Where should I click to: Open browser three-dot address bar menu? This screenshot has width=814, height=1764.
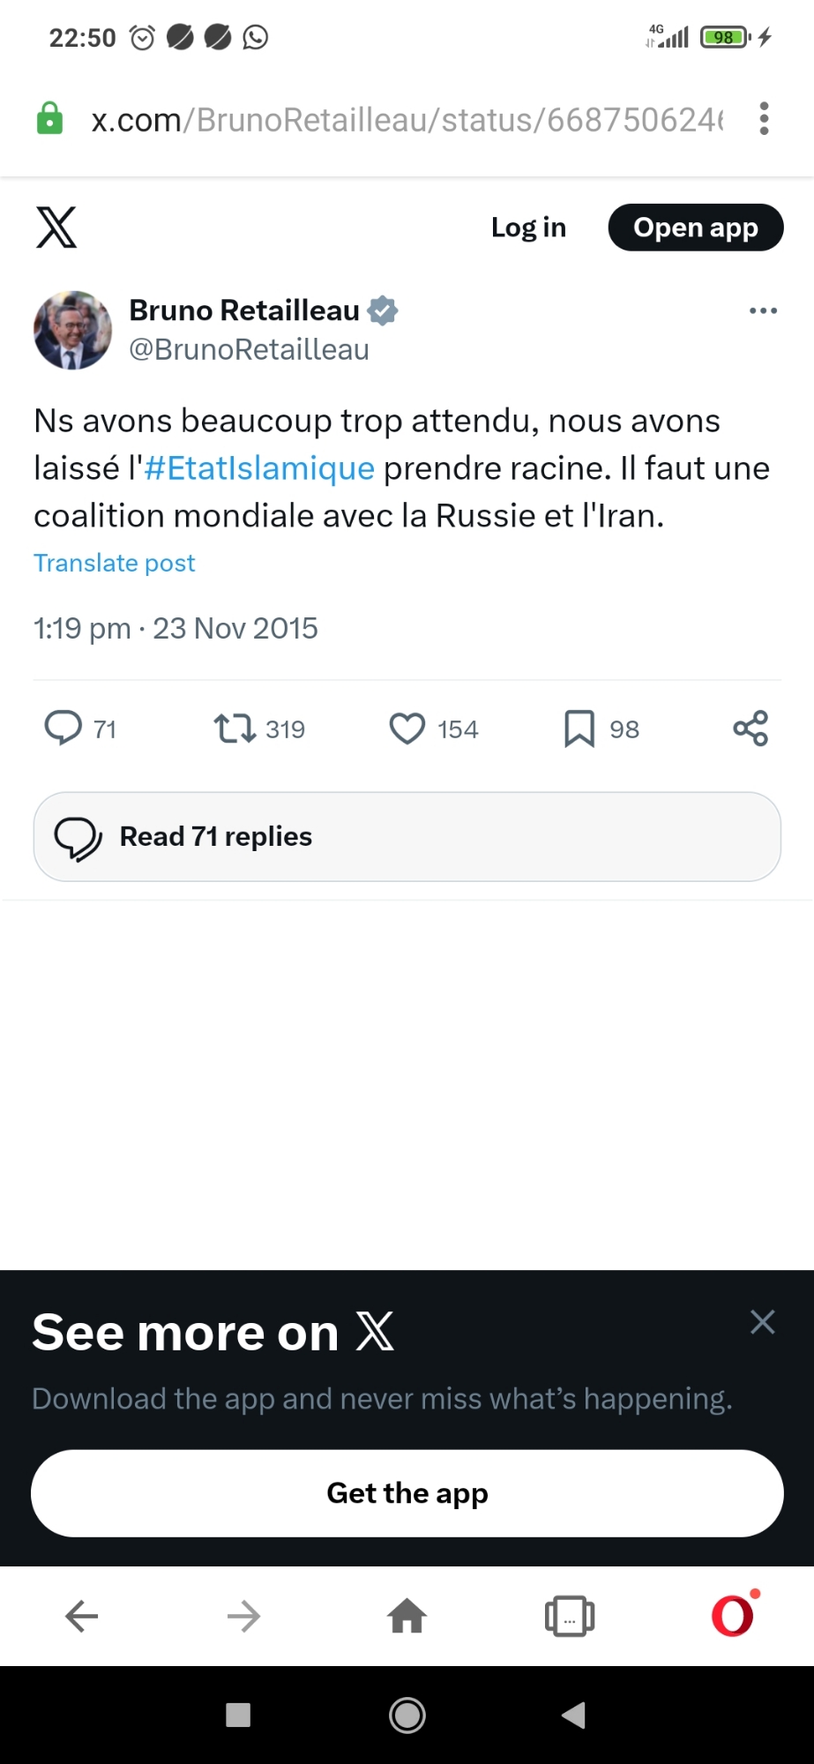point(764,119)
